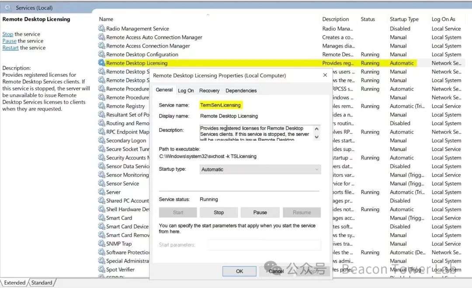Select Remote Registry service name
The image size is (472, 288).
[125, 106]
